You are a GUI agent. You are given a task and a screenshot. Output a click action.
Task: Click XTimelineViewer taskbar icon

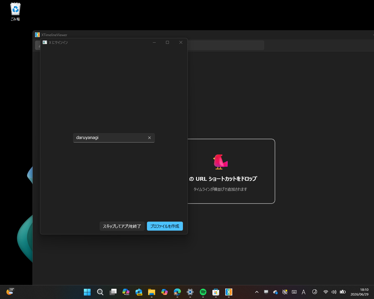(229, 292)
